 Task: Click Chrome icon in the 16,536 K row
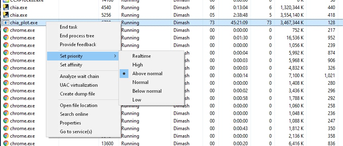coord(6,38)
